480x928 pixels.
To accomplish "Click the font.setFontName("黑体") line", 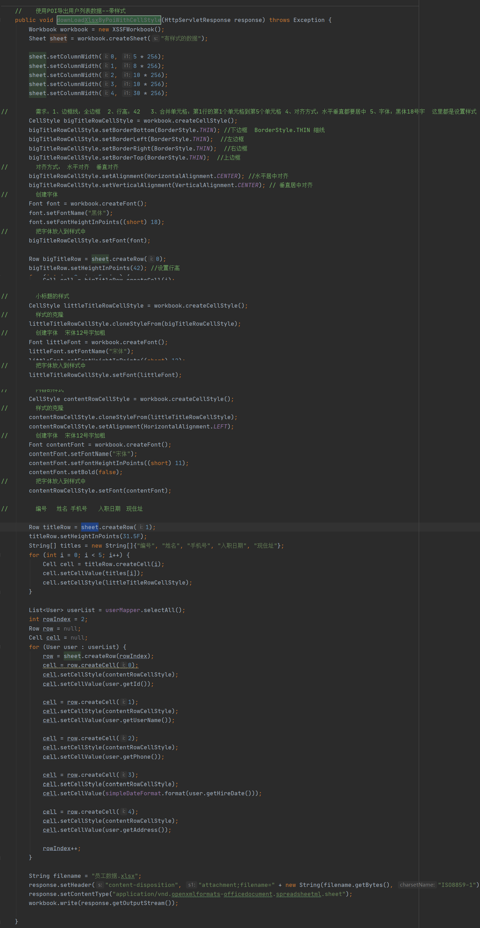I will tap(71, 213).
